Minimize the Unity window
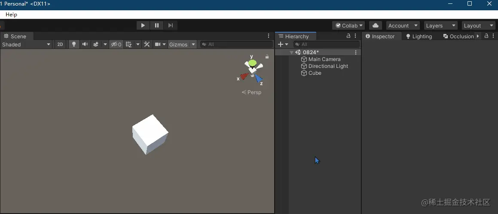498x214 pixels. [x=450, y=4]
